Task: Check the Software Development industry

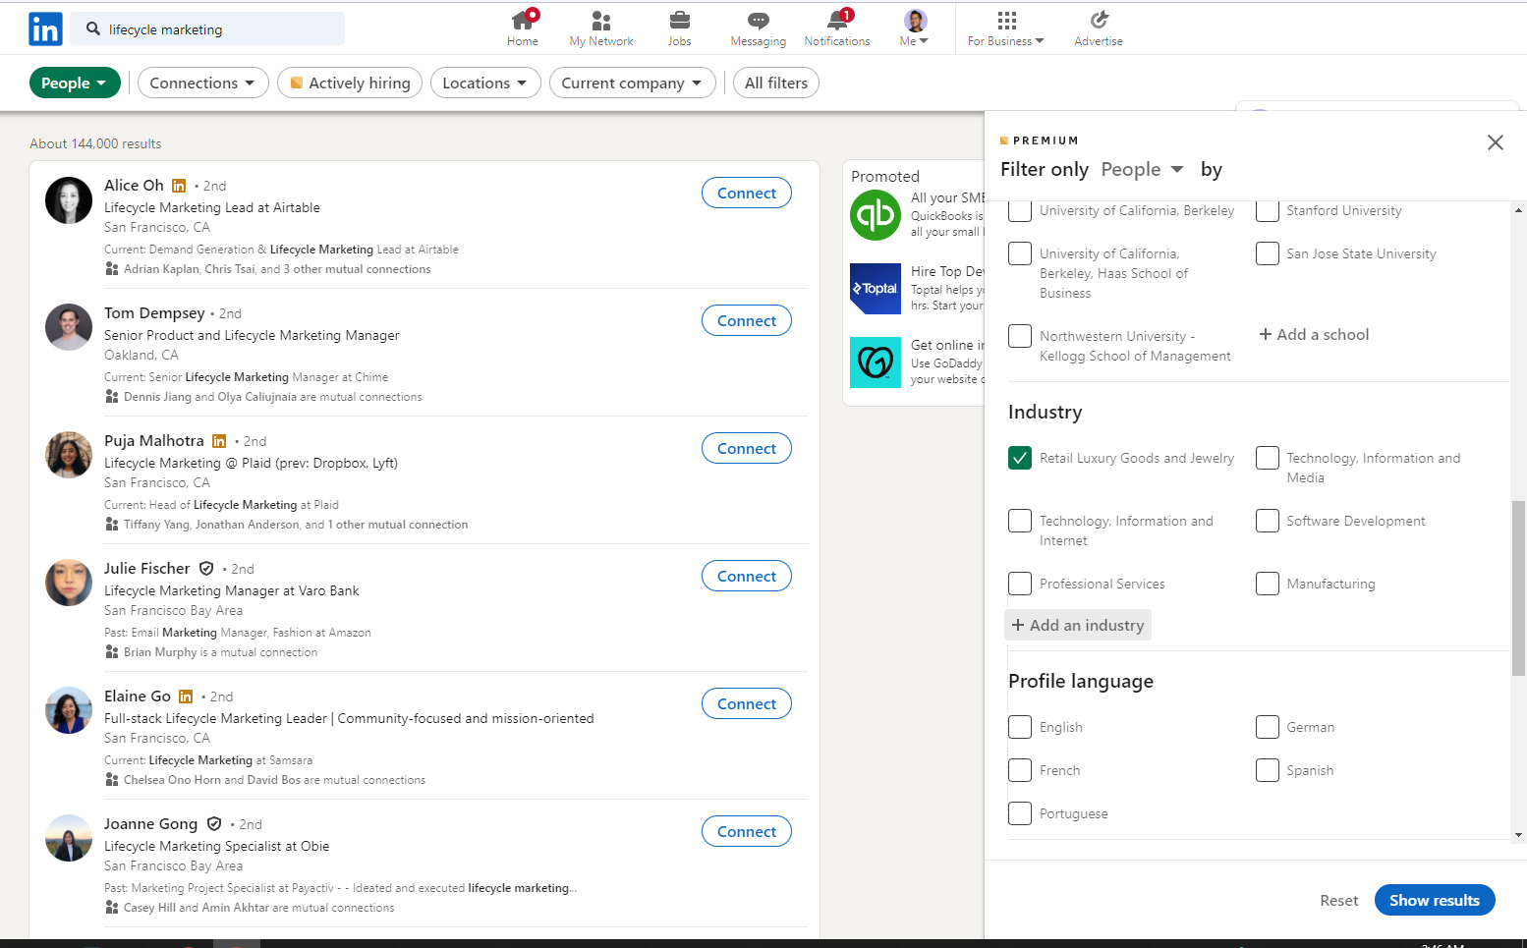Action: pyautogui.click(x=1268, y=521)
